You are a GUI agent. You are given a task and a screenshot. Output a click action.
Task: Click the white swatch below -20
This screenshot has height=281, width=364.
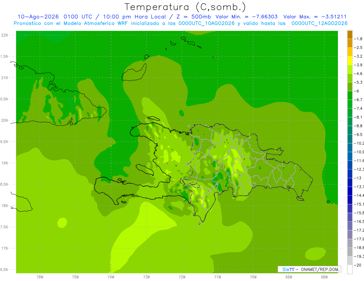point(350,269)
